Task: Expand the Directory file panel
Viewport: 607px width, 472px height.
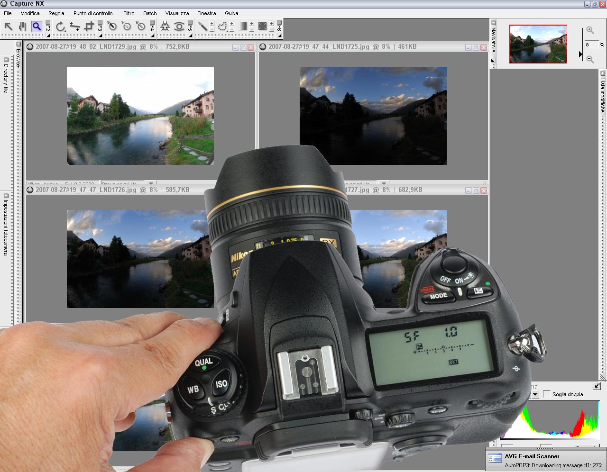Action: (6, 60)
